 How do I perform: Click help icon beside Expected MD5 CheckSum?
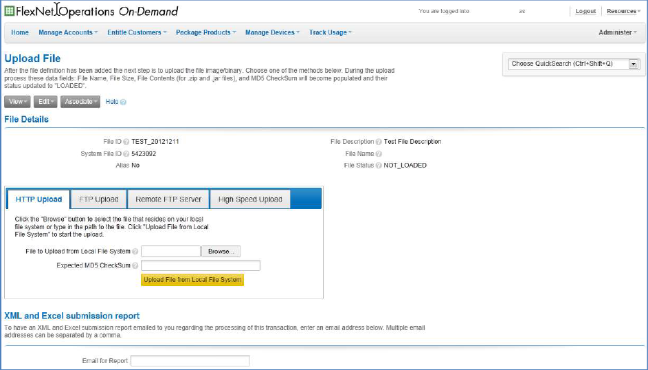tap(135, 265)
